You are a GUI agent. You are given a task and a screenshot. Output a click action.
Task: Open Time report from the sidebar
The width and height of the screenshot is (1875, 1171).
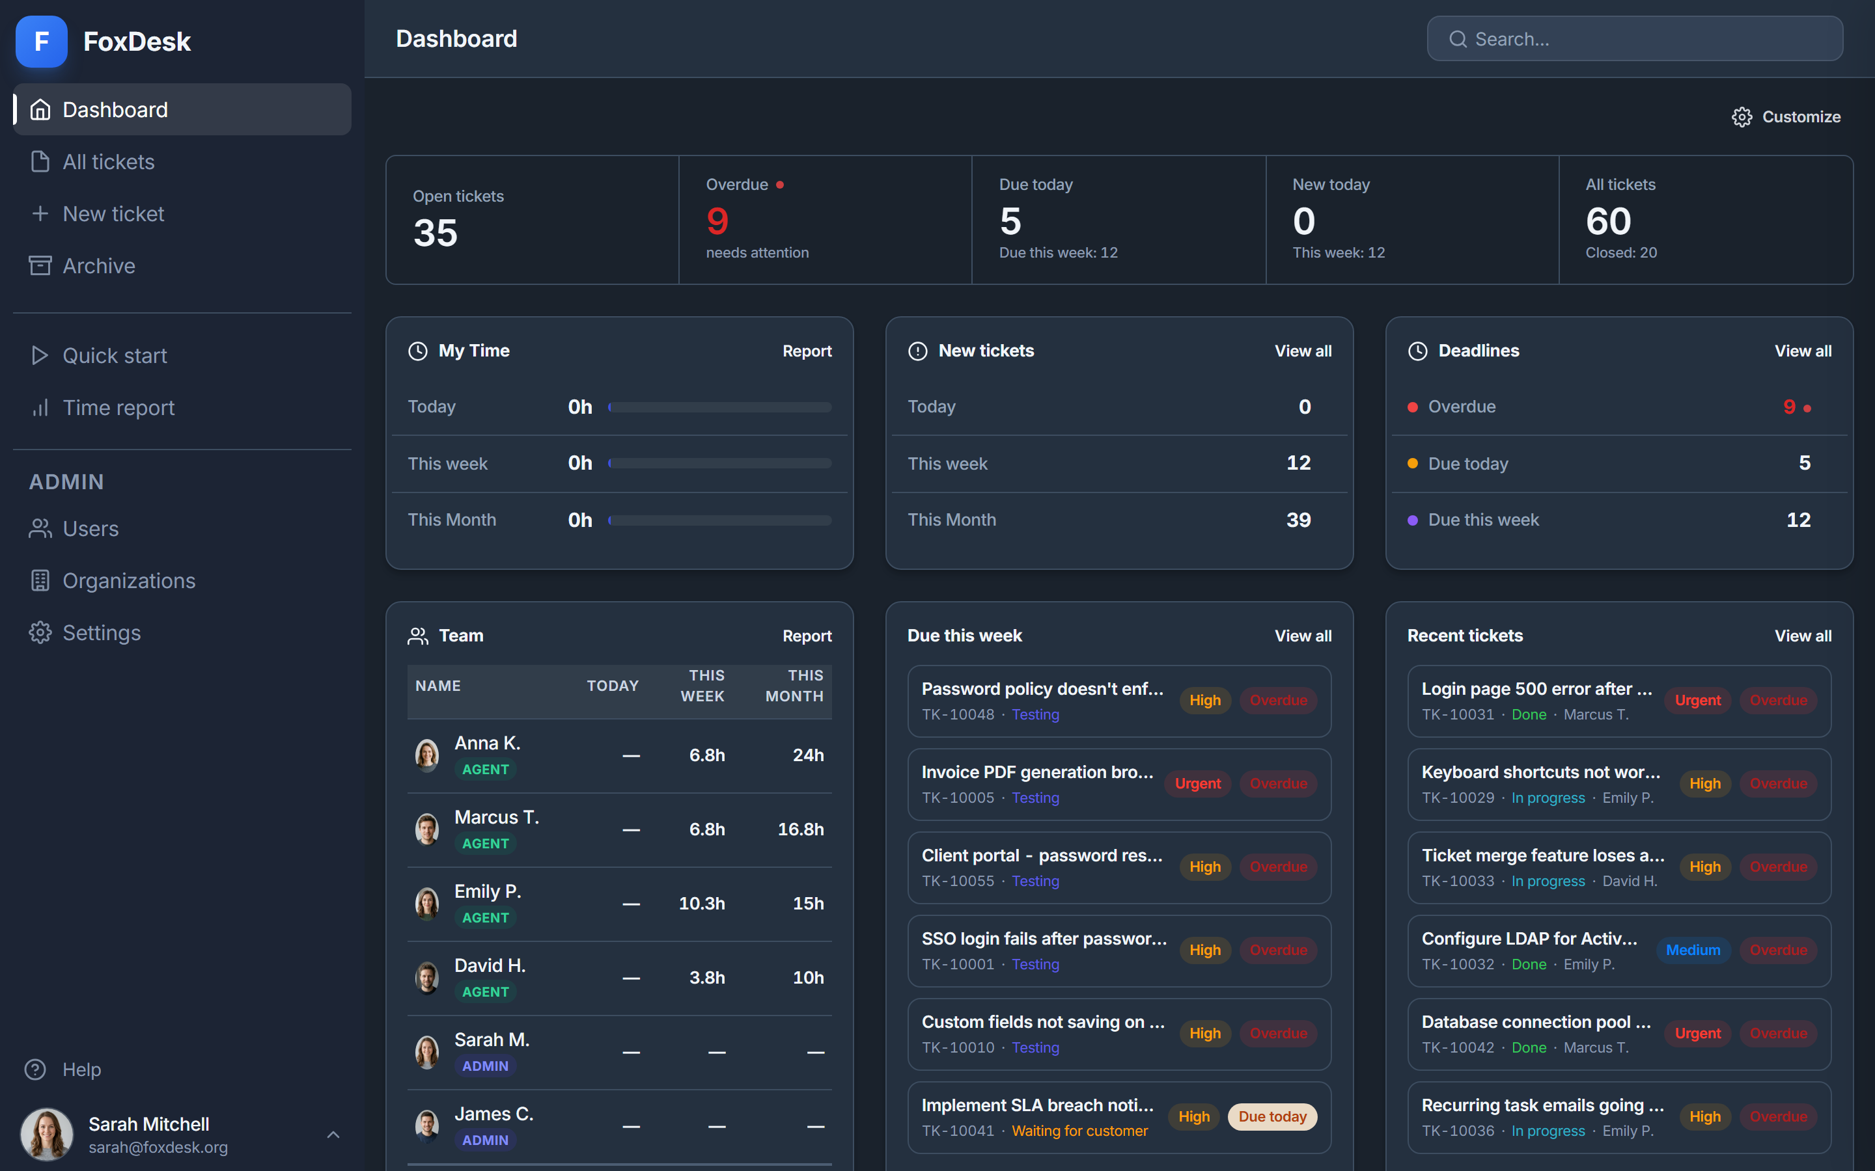click(x=118, y=407)
